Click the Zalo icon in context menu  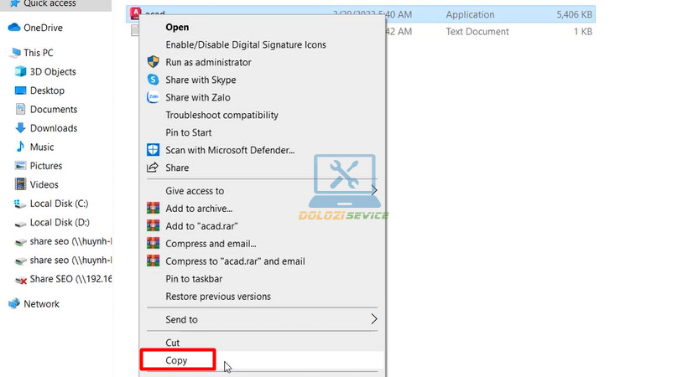(153, 97)
